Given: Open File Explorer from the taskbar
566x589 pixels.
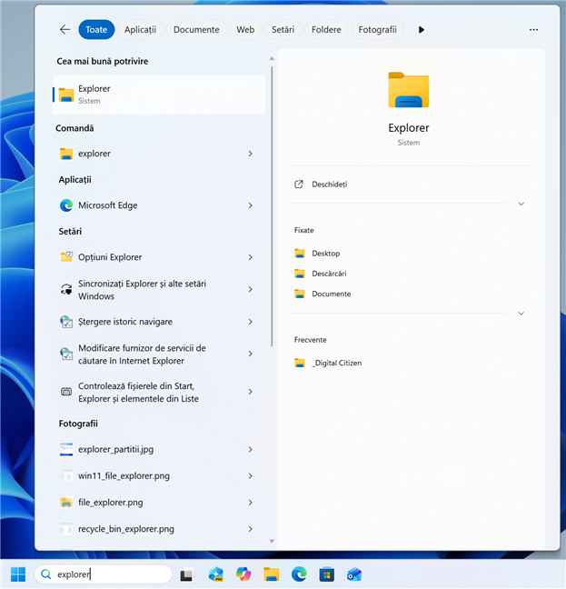Looking at the screenshot, I should 271,574.
